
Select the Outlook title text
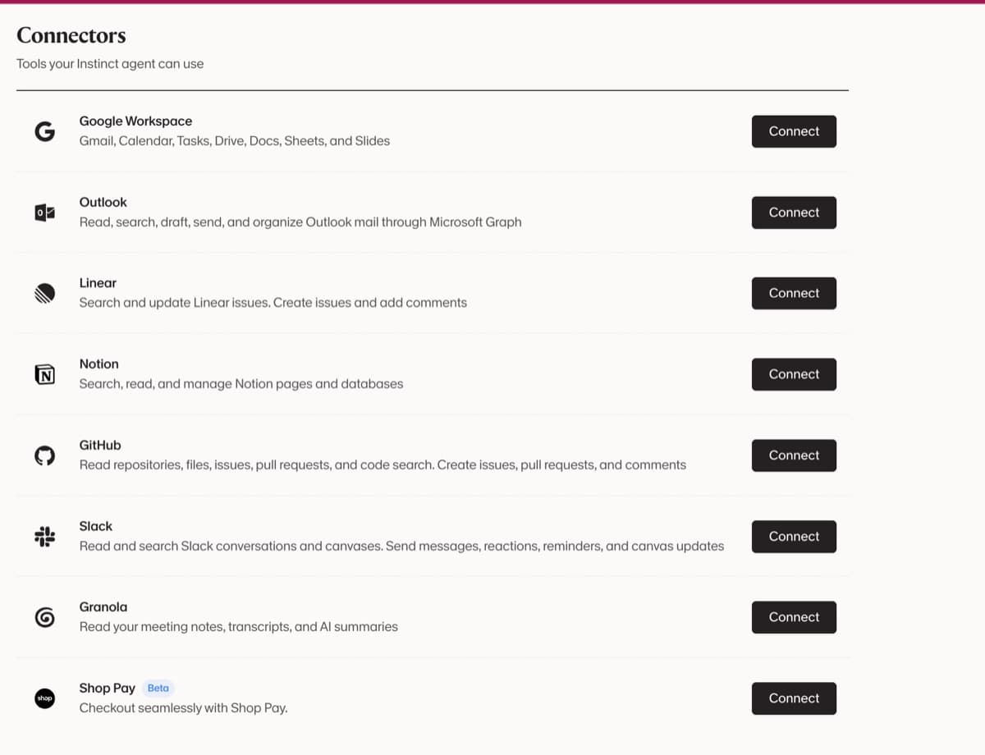click(x=103, y=203)
